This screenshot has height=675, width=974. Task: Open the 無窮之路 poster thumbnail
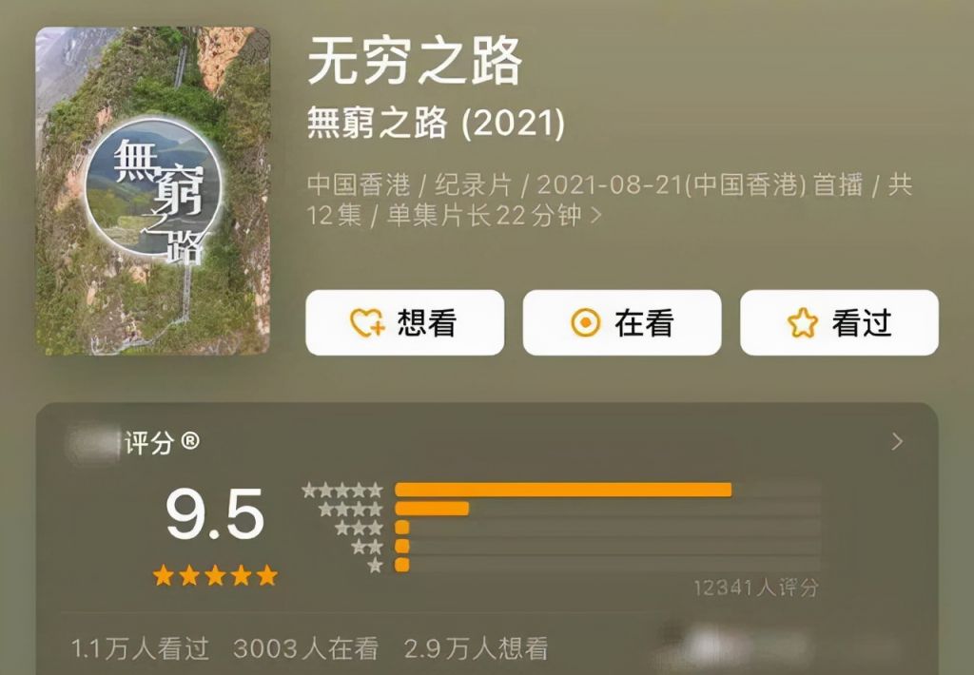pos(153,191)
